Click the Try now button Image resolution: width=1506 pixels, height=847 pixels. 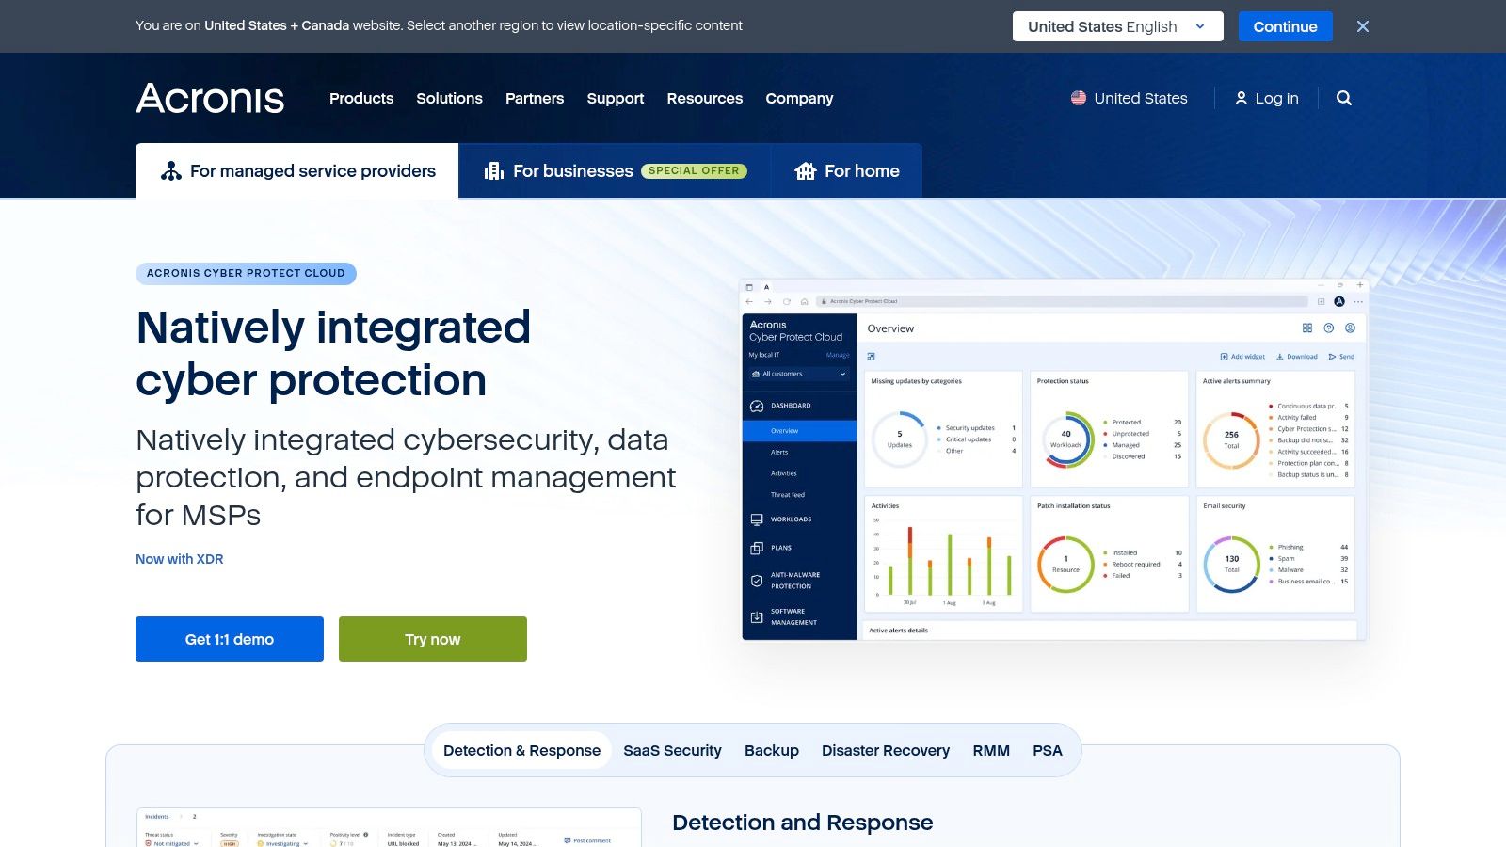click(433, 639)
